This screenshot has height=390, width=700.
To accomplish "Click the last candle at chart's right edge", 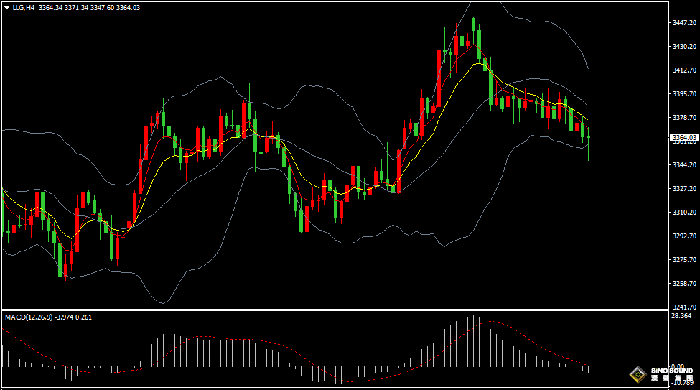I will point(589,137).
